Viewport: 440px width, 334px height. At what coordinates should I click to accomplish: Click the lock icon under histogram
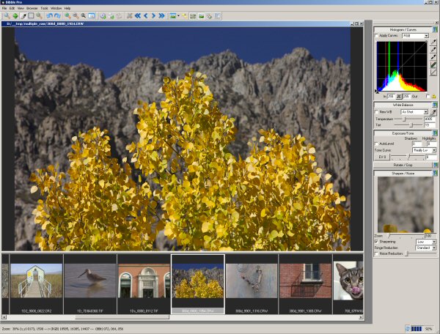[x=434, y=97]
